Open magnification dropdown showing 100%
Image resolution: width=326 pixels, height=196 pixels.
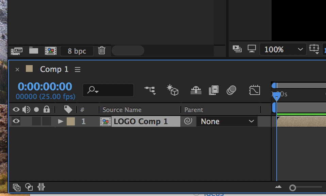coord(283,49)
